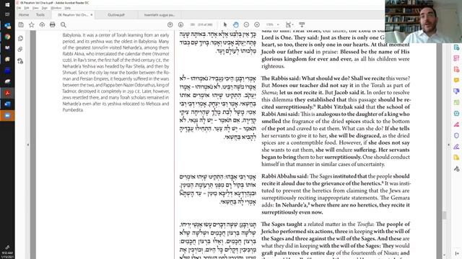The image size is (462, 259).
Task: Switch to the Home tab
Action: [x=24, y=14]
